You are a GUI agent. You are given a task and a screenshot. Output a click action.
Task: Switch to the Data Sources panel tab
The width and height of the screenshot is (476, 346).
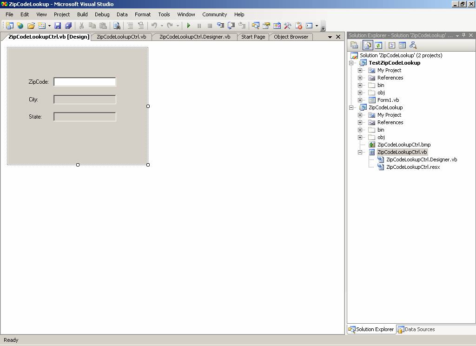pyautogui.click(x=416, y=329)
